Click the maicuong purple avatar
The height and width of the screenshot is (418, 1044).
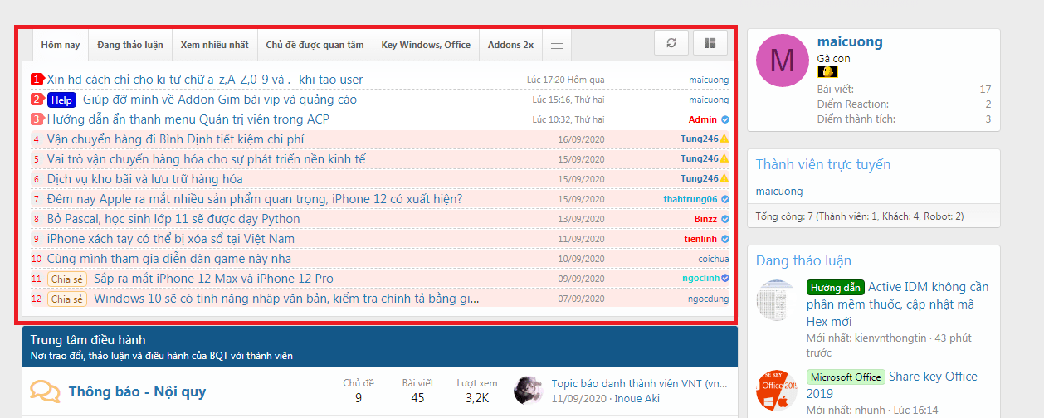tap(781, 61)
